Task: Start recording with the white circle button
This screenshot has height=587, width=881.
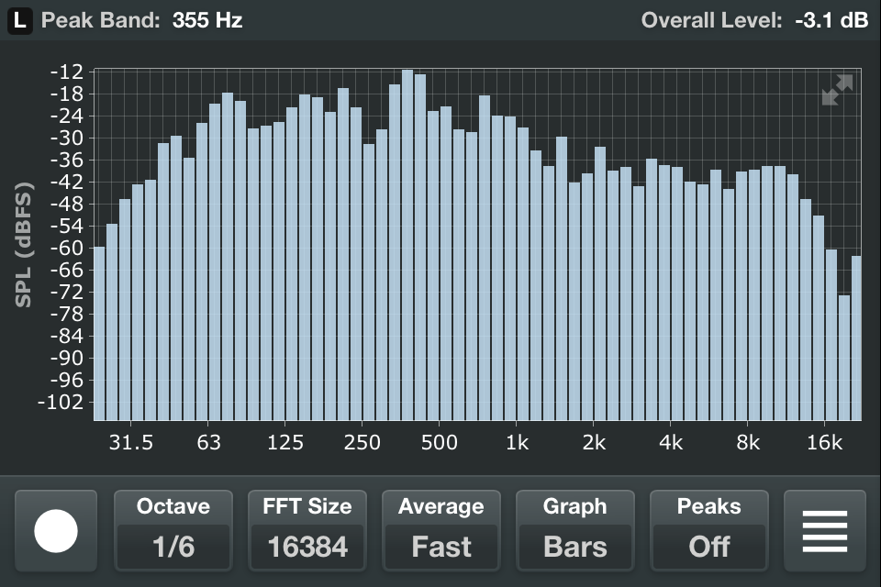Action: [56, 533]
